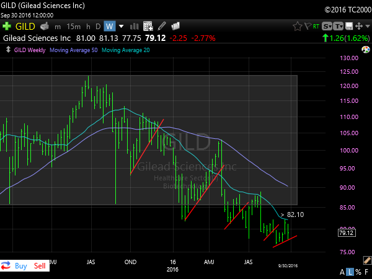
Task: Select the pencil drawing tools icon
Action: point(162,26)
